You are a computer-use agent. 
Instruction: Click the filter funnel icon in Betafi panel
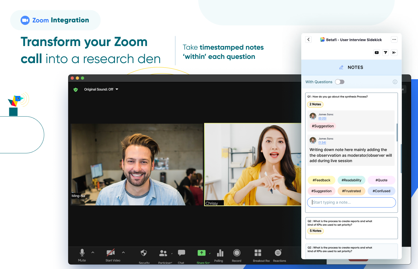385,53
